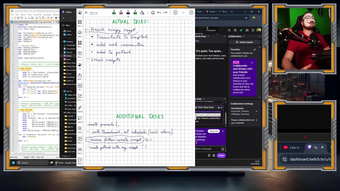The image size is (340, 191).
Task: Select the first green pen in note toolbar
Action: point(114,12)
